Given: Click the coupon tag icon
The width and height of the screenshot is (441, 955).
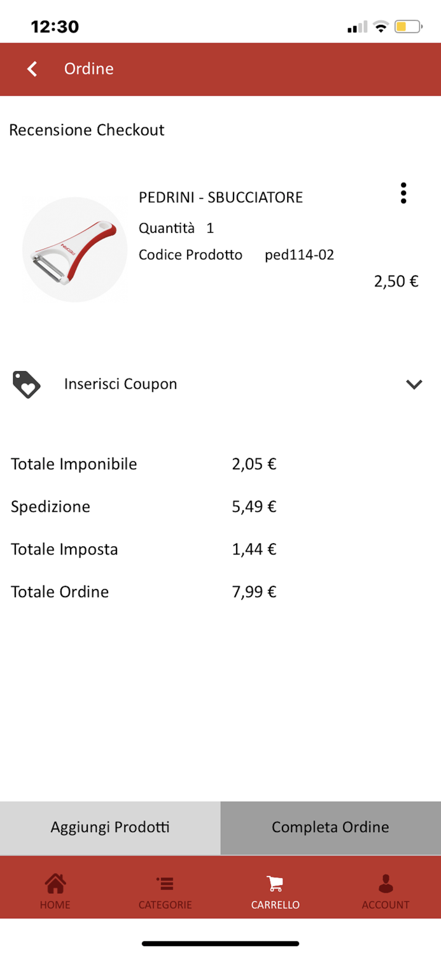Looking at the screenshot, I should 25,384.
